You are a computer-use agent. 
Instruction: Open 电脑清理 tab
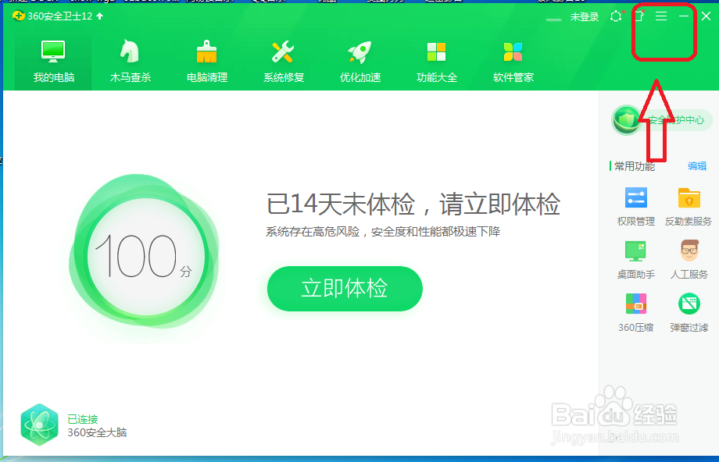[x=207, y=62]
